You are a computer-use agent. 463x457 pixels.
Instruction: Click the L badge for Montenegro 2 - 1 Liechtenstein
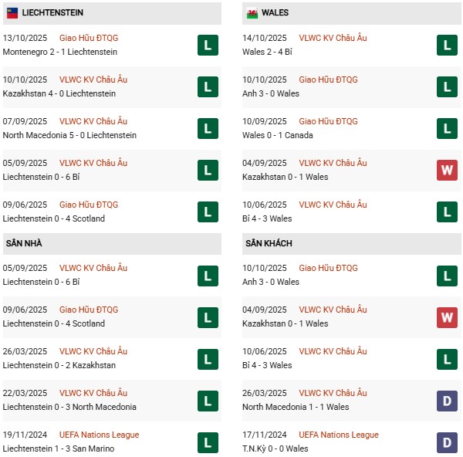[207, 46]
